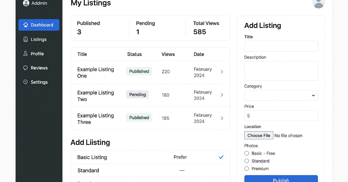Click the Settings gear icon

click(26, 82)
